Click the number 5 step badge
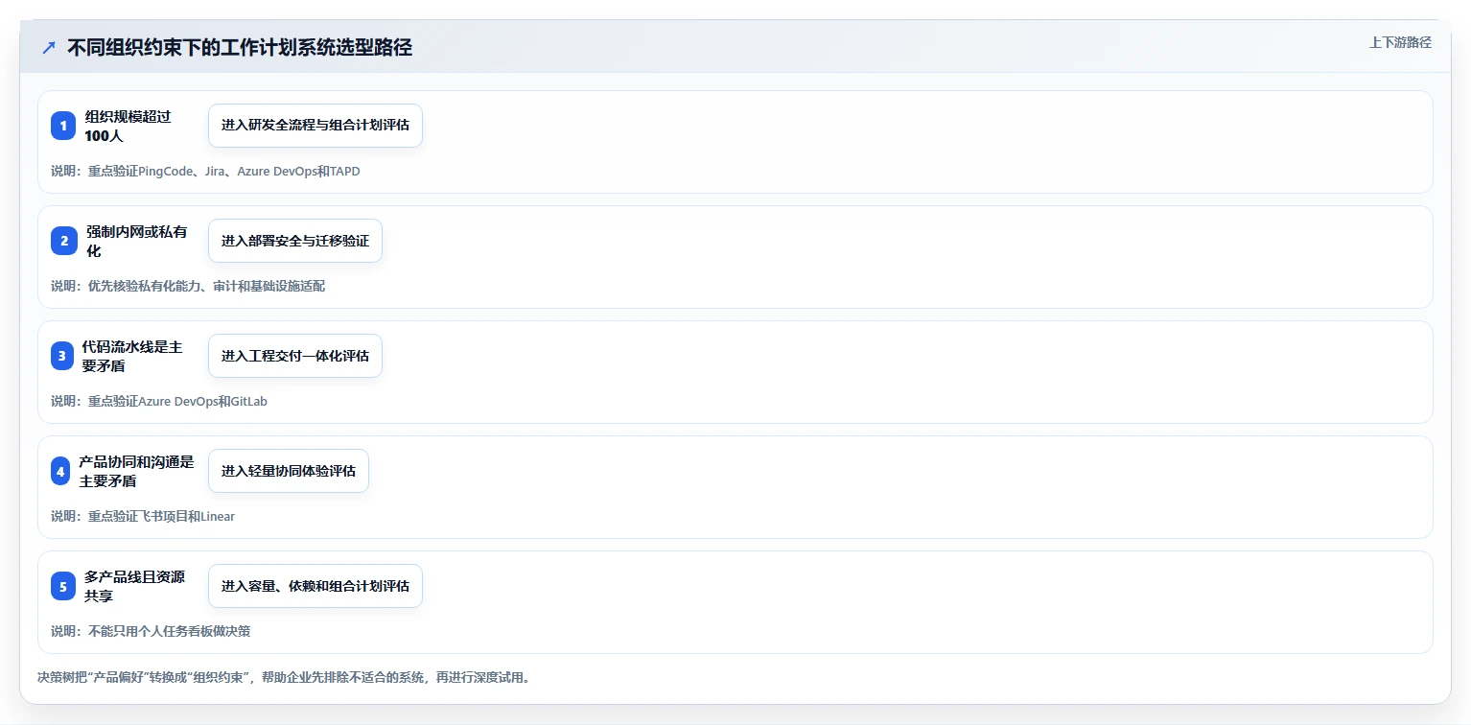1471x725 pixels. (x=63, y=586)
